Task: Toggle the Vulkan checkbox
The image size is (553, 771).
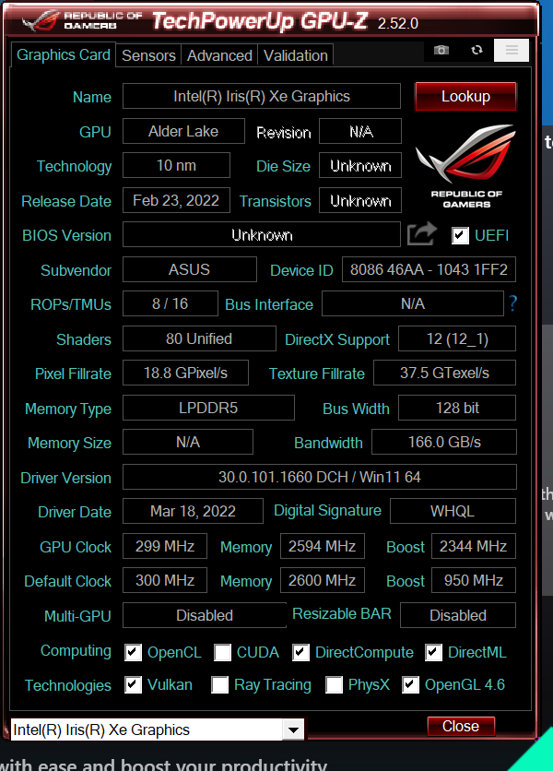Action: click(133, 685)
